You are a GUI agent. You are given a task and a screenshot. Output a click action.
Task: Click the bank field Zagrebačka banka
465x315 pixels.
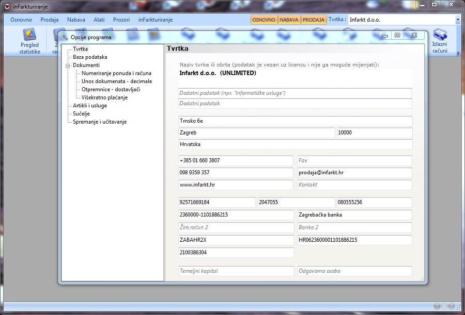pos(354,214)
